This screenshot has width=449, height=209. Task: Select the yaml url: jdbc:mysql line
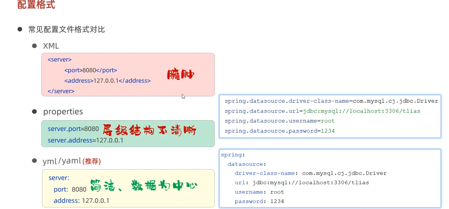click(x=302, y=183)
